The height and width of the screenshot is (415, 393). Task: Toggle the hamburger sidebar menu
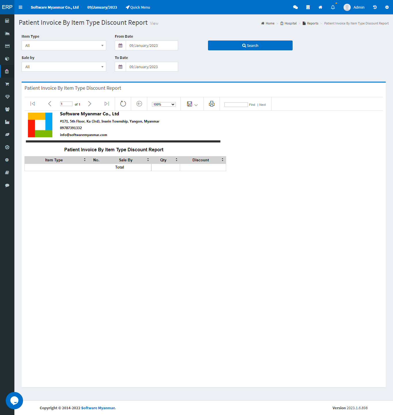click(20, 7)
